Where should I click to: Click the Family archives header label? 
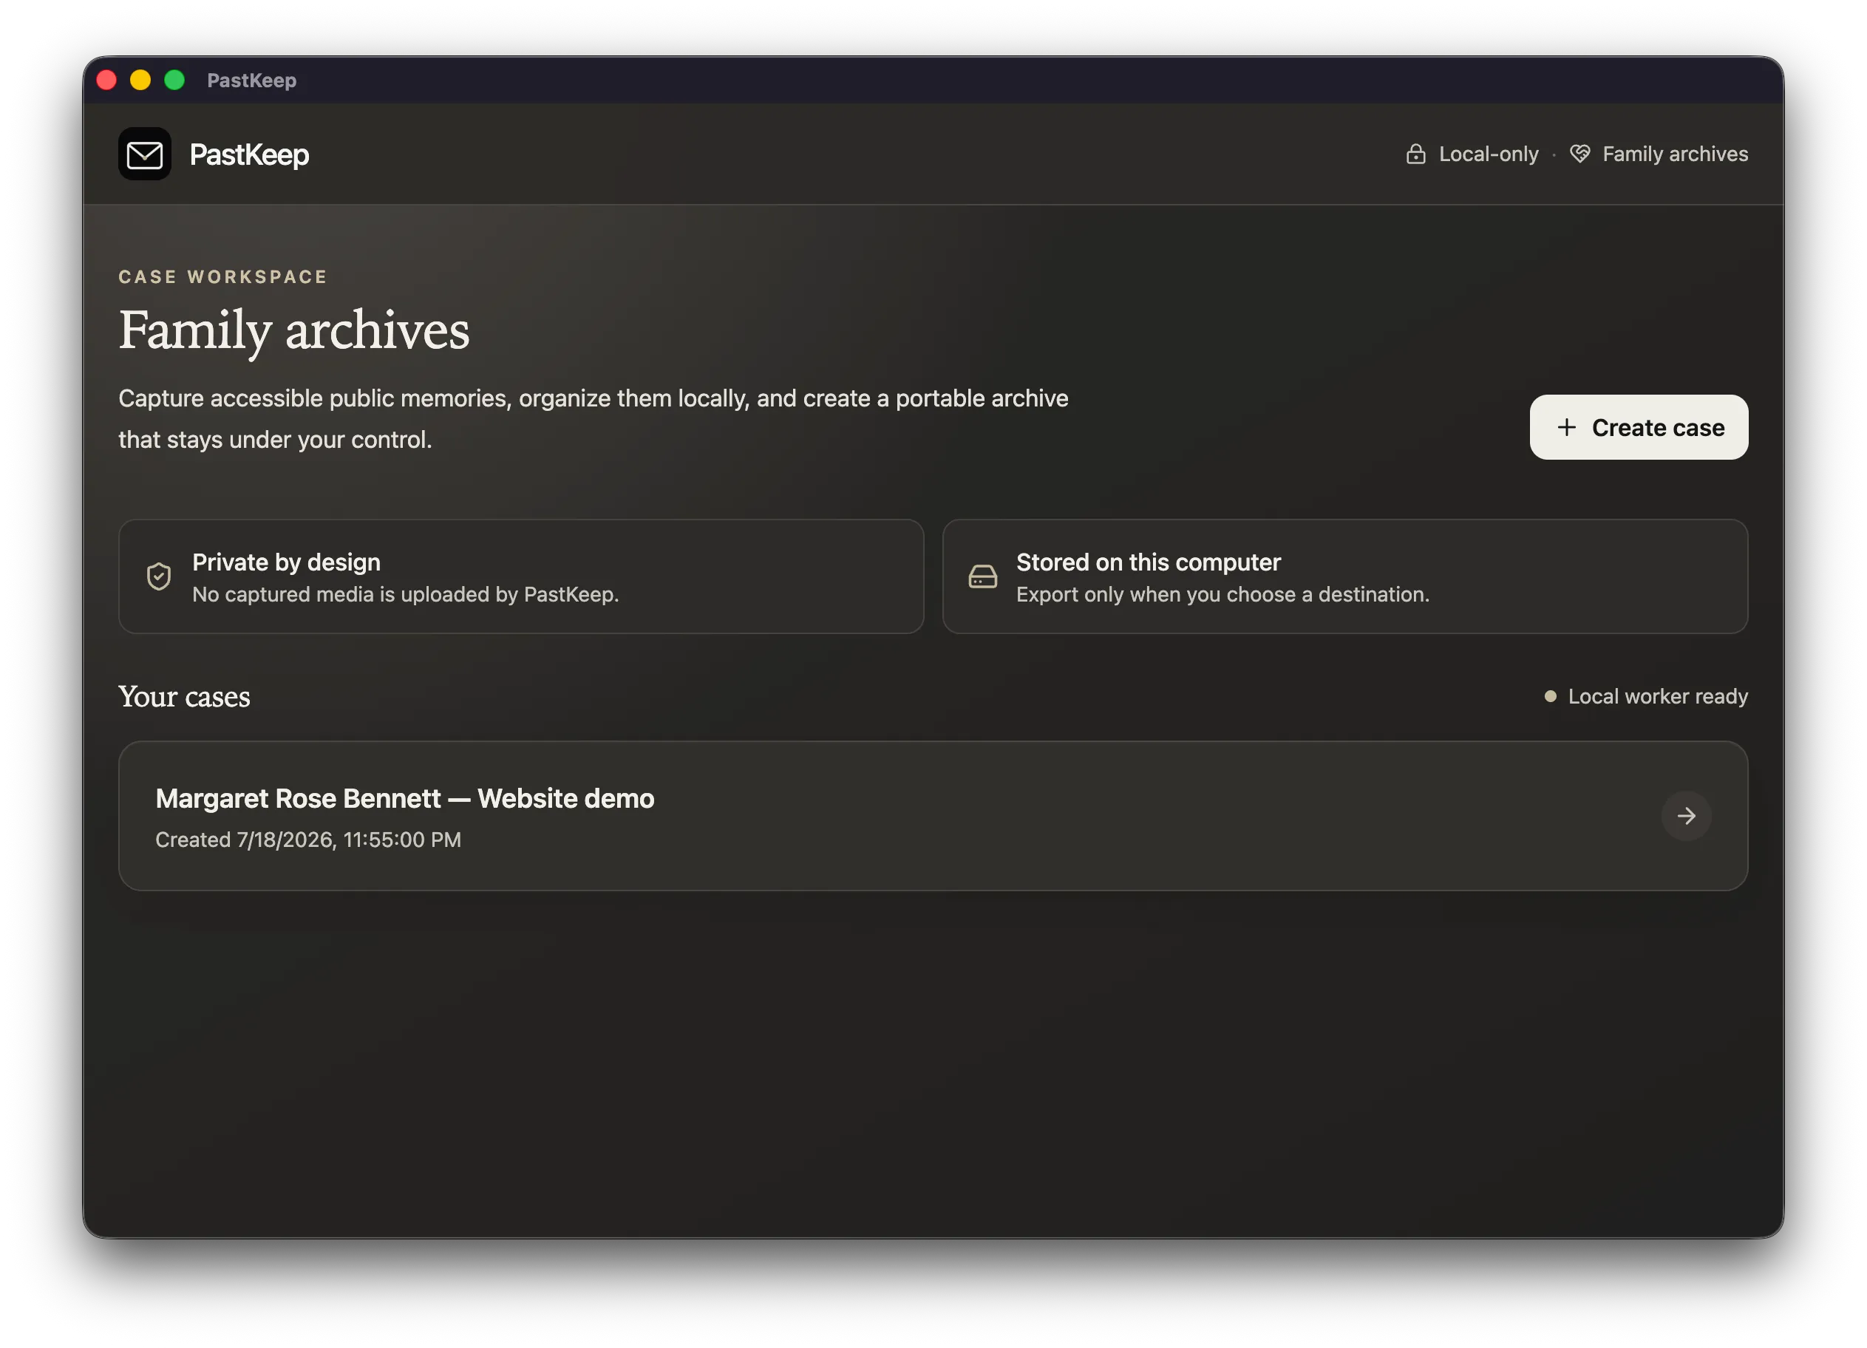1675,154
